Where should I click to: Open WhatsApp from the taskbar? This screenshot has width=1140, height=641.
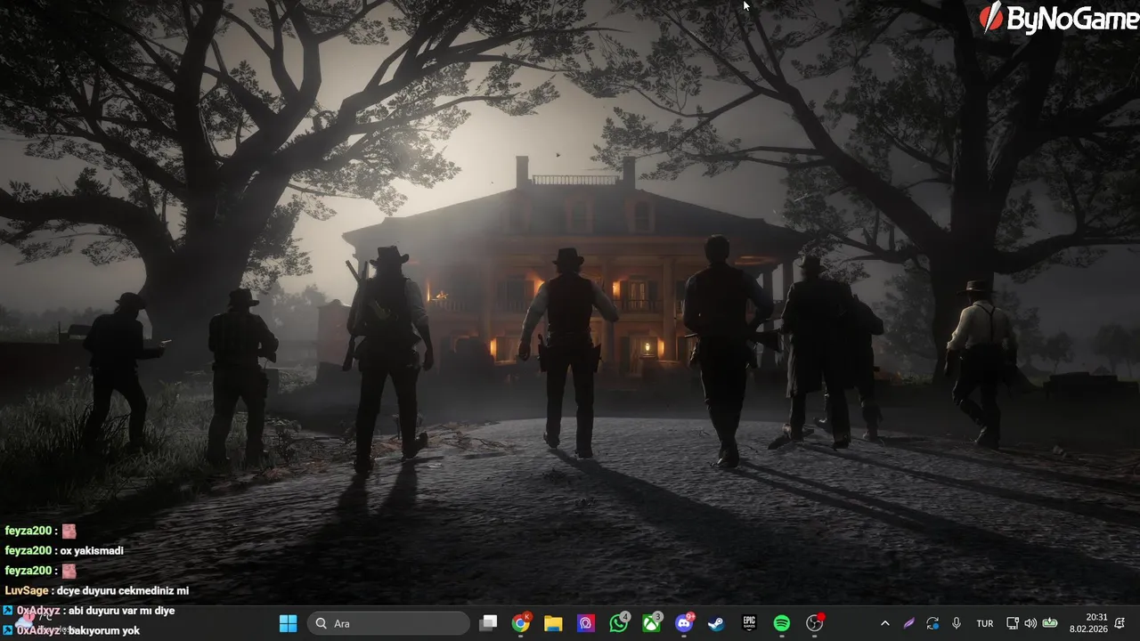[x=619, y=623]
